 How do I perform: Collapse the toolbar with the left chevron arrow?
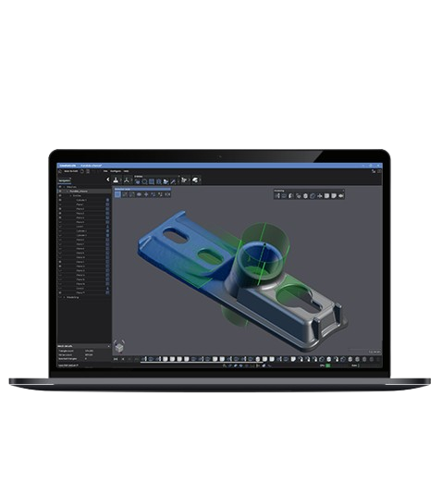click(x=108, y=180)
